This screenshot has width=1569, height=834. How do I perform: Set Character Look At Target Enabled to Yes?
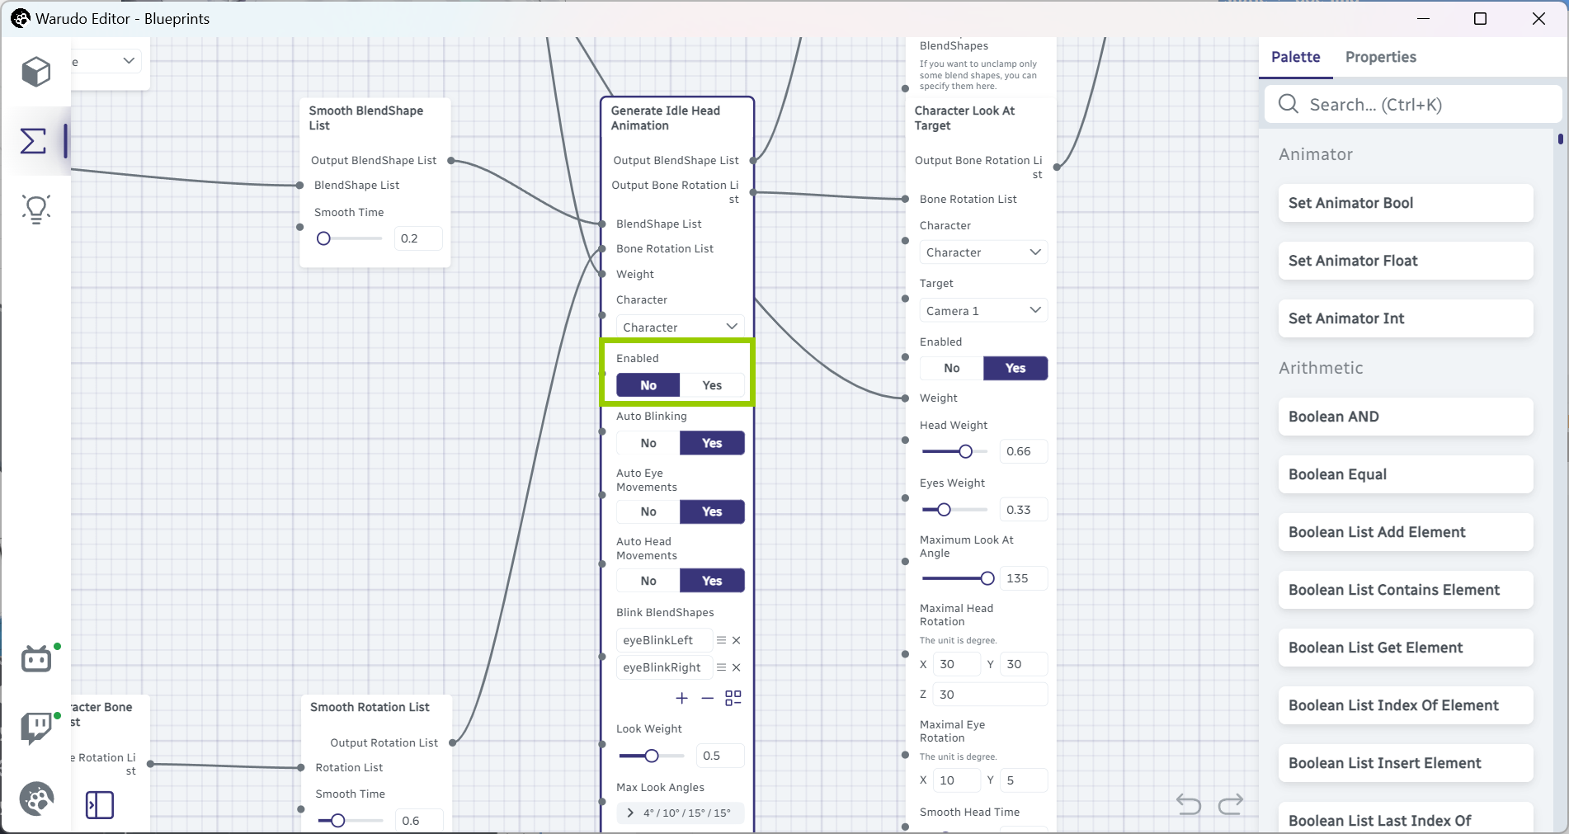(1015, 368)
